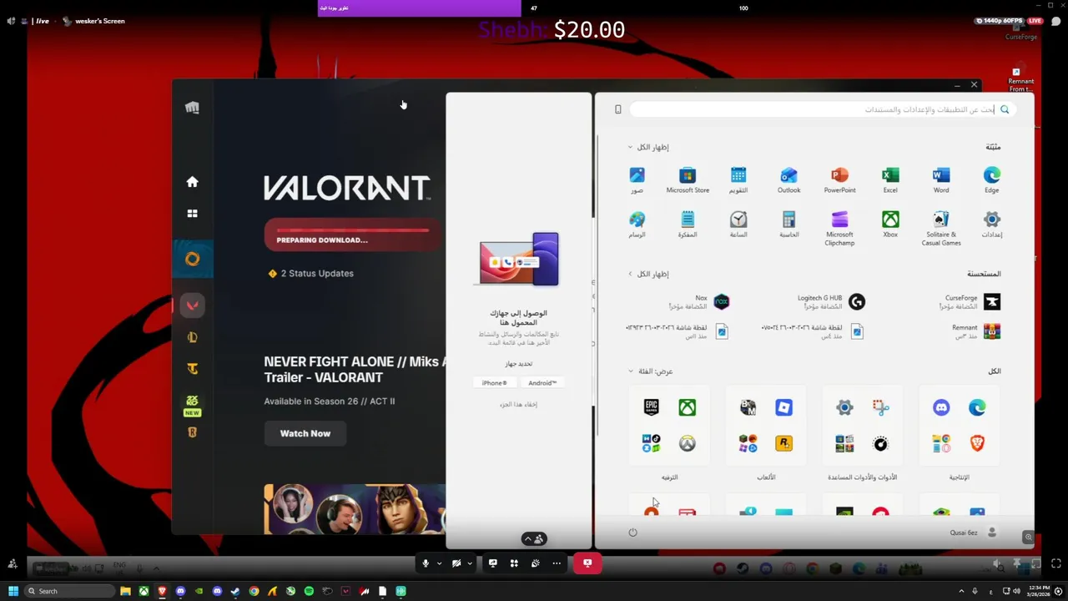Image resolution: width=1068 pixels, height=601 pixels.
Task: Launch Outlook from pinned apps
Action: (x=788, y=180)
